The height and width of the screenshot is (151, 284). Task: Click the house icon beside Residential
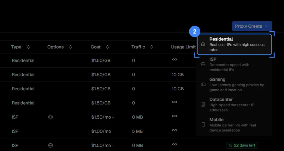click(x=203, y=44)
